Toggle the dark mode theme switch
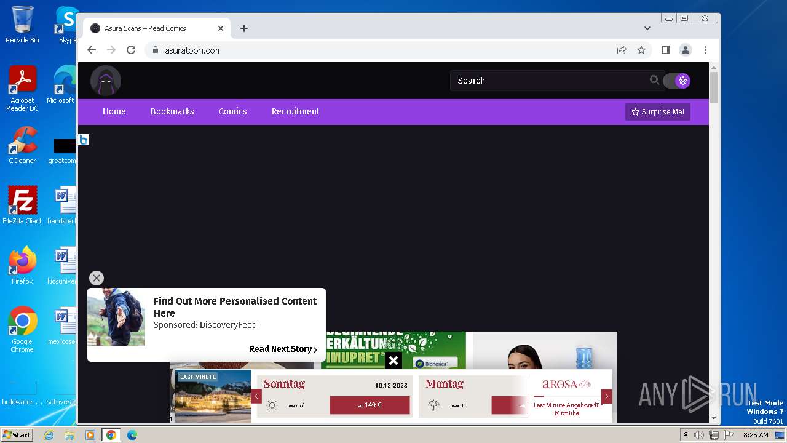787x443 pixels. pos(677,81)
